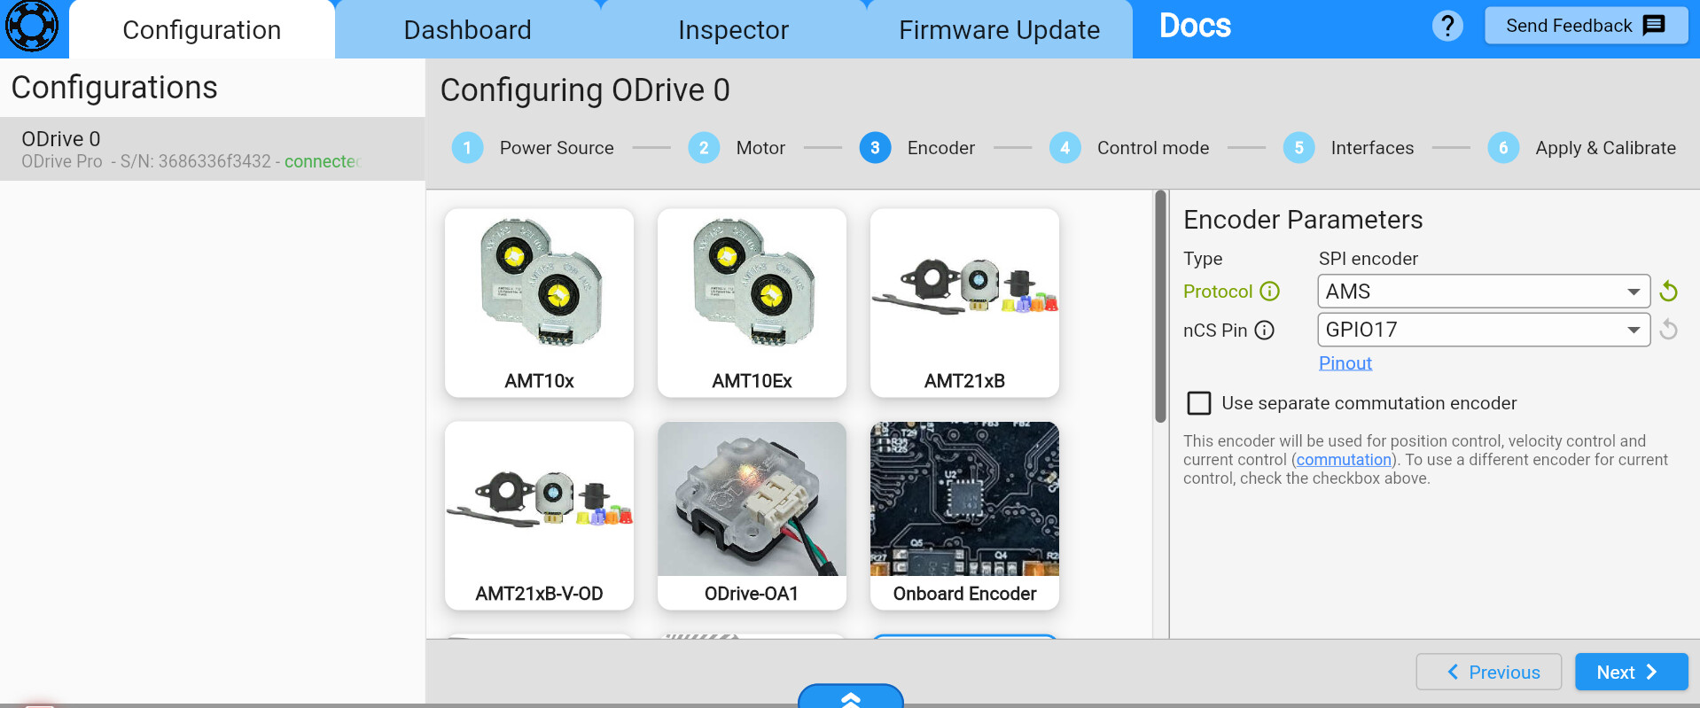
Task: Open the Docs link
Action: 1195,27
